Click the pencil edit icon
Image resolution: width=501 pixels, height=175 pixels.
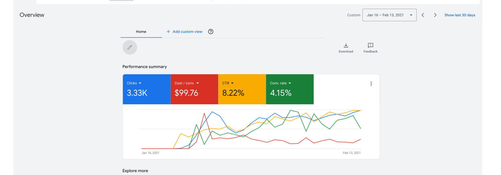pyautogui.click(x=130, y=47)
